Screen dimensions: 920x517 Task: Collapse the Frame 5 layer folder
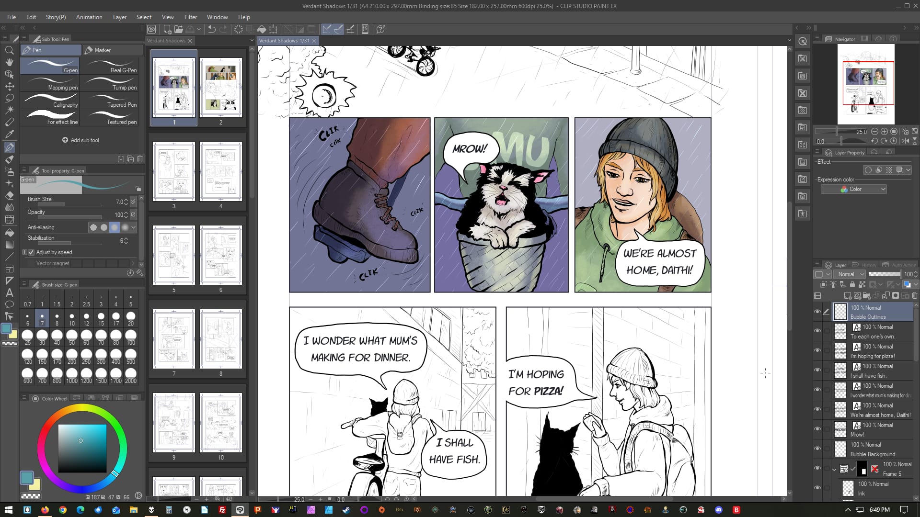pyautogui.click(x=834, y=469)
